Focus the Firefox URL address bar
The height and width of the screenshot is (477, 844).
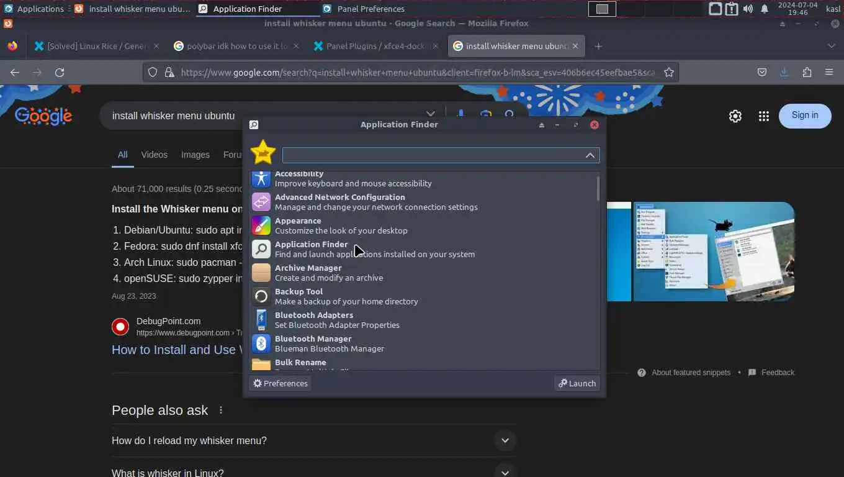417,73
